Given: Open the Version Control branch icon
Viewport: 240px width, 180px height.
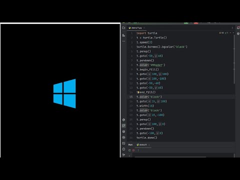Looking at the screenshot, I should (x=123, y=155).
